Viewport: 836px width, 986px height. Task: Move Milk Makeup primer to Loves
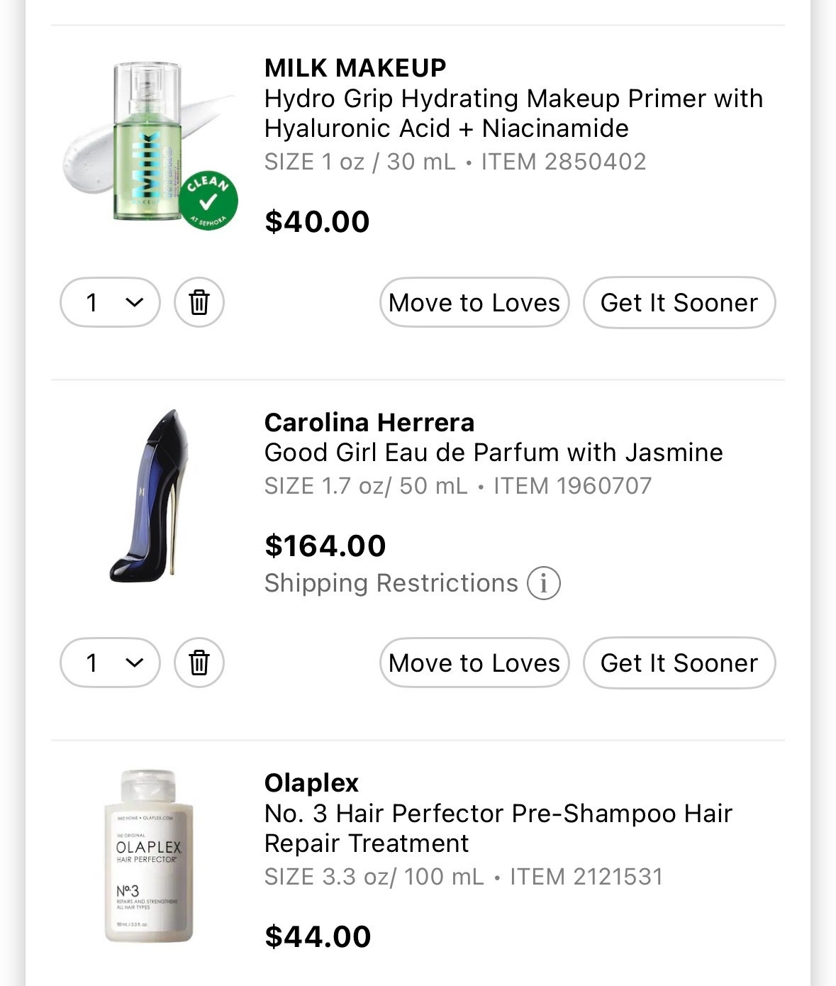click(474, 302)
